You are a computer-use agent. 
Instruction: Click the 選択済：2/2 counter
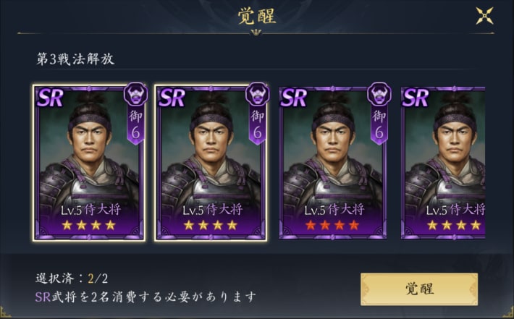coord(72,278)
